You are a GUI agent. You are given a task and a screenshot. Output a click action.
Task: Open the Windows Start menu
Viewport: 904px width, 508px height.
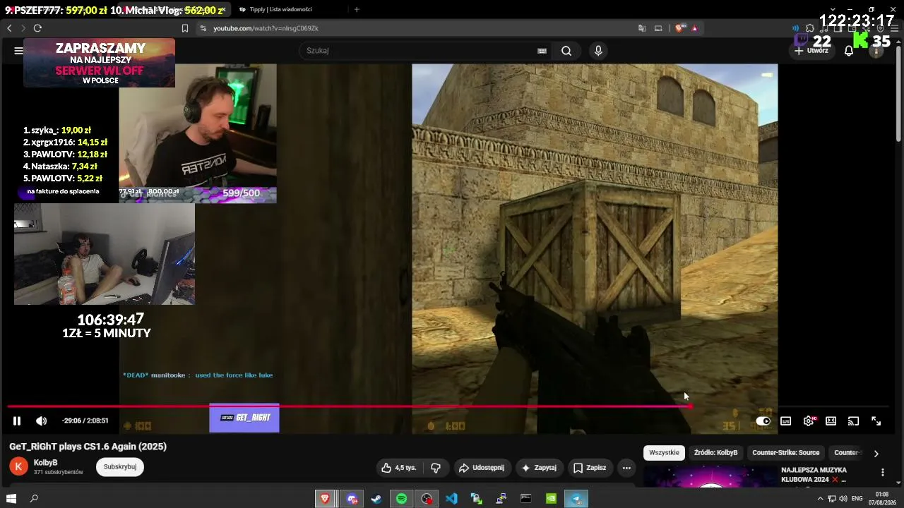click(x=11, y=499)
